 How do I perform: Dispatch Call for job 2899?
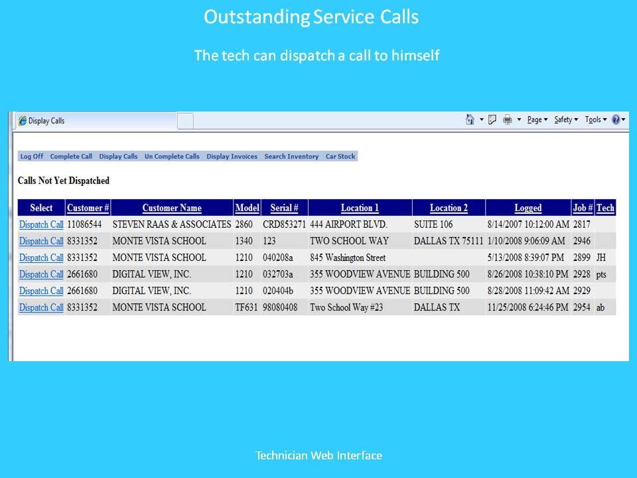(x=41, y=258)
